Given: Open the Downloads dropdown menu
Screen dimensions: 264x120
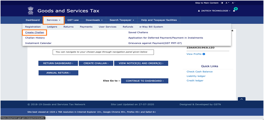Looking at the screenshot, I should click(94, 20).
